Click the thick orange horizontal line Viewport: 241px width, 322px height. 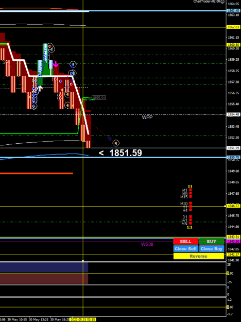coord(37,173)
